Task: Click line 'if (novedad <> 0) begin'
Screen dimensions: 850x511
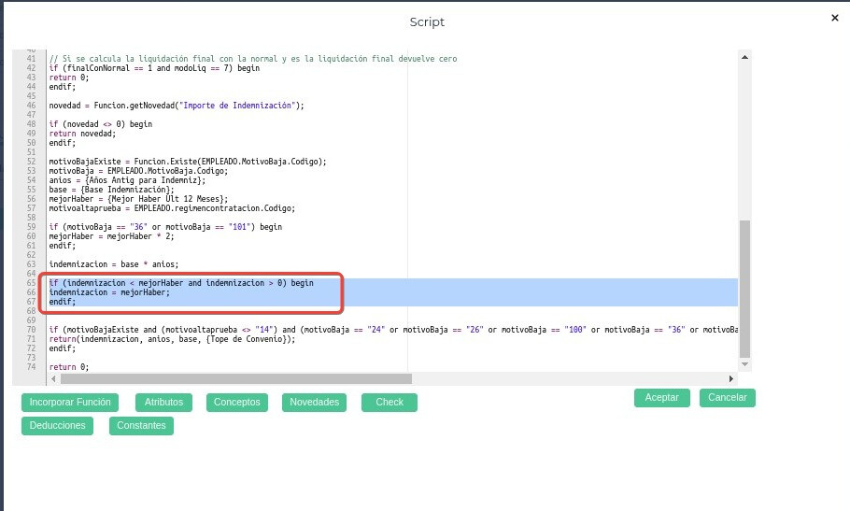Action: [x=101, y=124]
